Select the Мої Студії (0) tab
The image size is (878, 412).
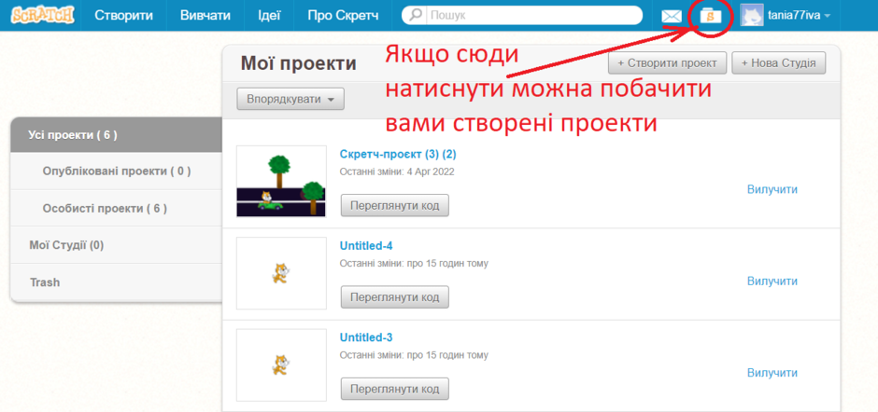[117, 245]
